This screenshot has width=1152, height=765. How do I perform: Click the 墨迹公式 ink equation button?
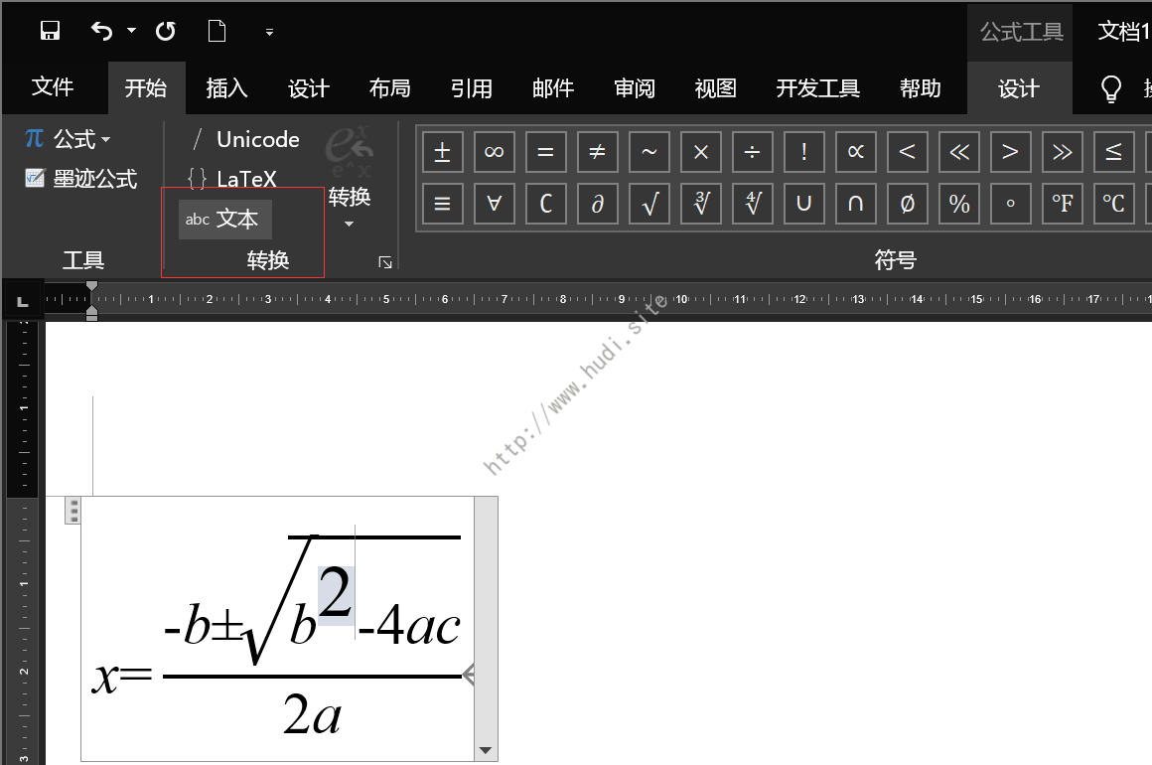click(81, 180)
